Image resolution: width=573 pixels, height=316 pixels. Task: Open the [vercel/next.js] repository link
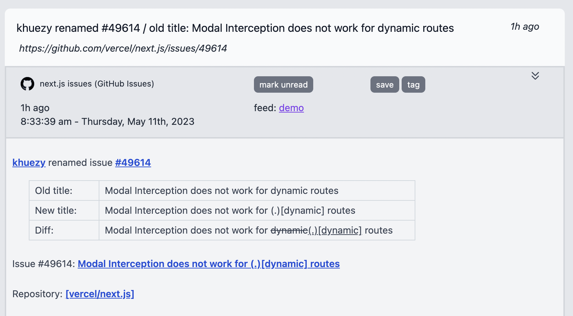point(100,294)
